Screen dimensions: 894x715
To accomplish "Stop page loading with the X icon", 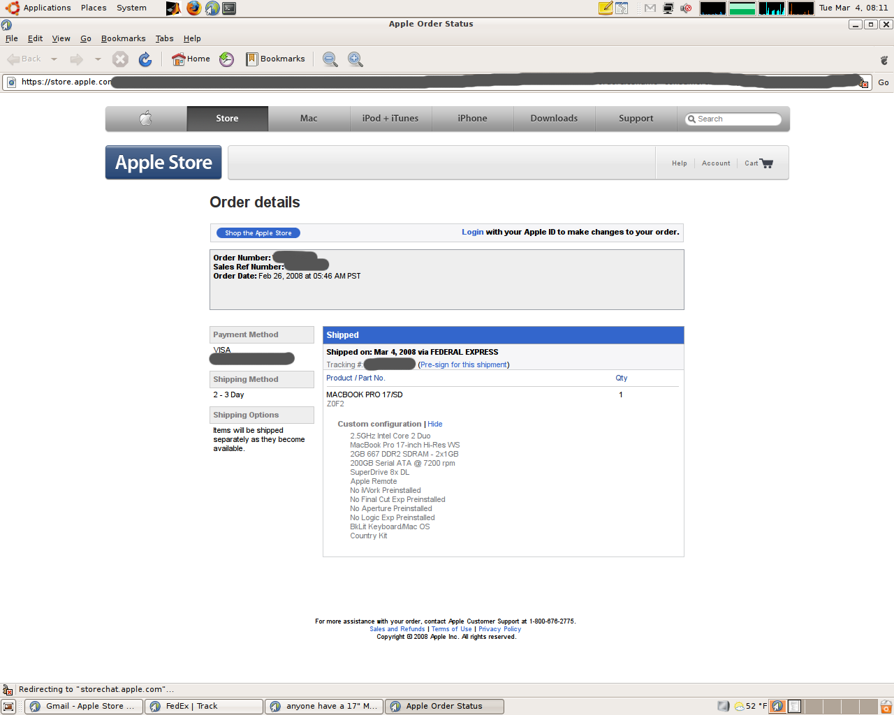I will pos(120,59).
